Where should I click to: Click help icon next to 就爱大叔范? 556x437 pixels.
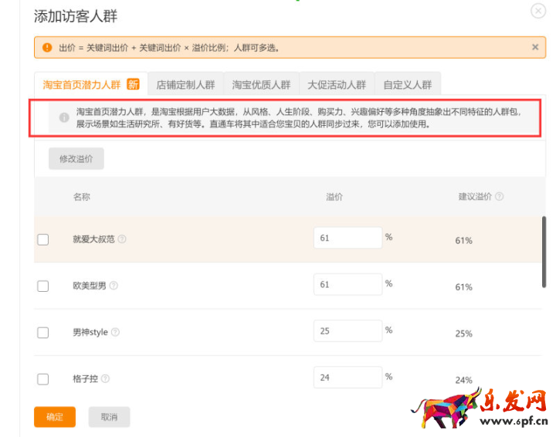pos(122,239)
